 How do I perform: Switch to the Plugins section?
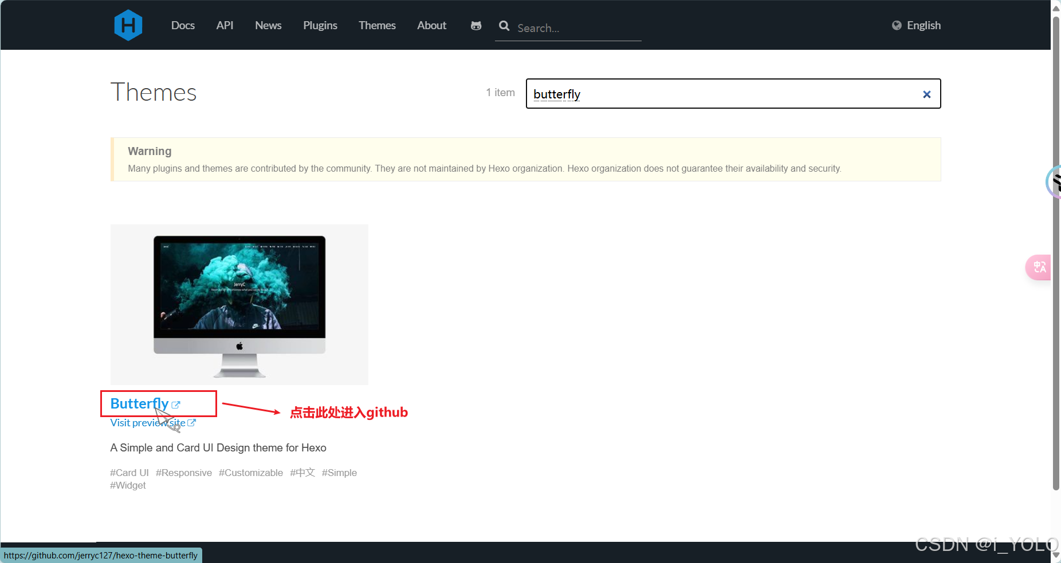point(320,25)
